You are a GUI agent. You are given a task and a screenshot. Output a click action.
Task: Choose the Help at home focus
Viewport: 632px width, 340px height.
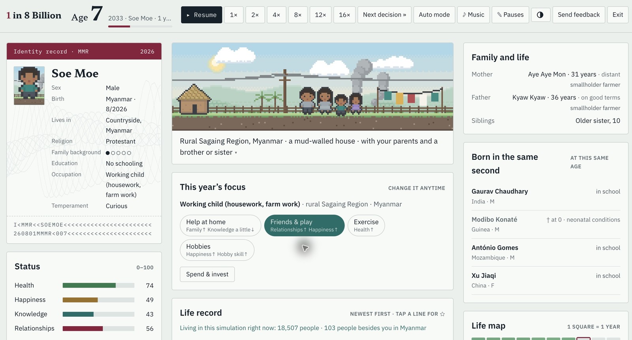click(220, 226)
